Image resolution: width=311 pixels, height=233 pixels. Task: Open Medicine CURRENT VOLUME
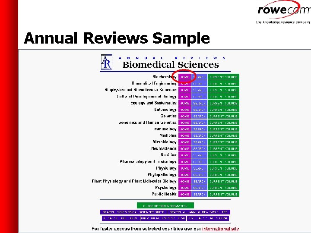pyautogui.click(x=224, y=135)
